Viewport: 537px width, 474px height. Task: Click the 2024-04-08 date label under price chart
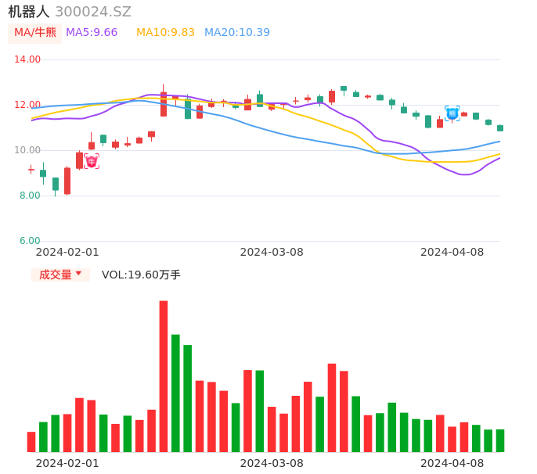click(452, 252)
